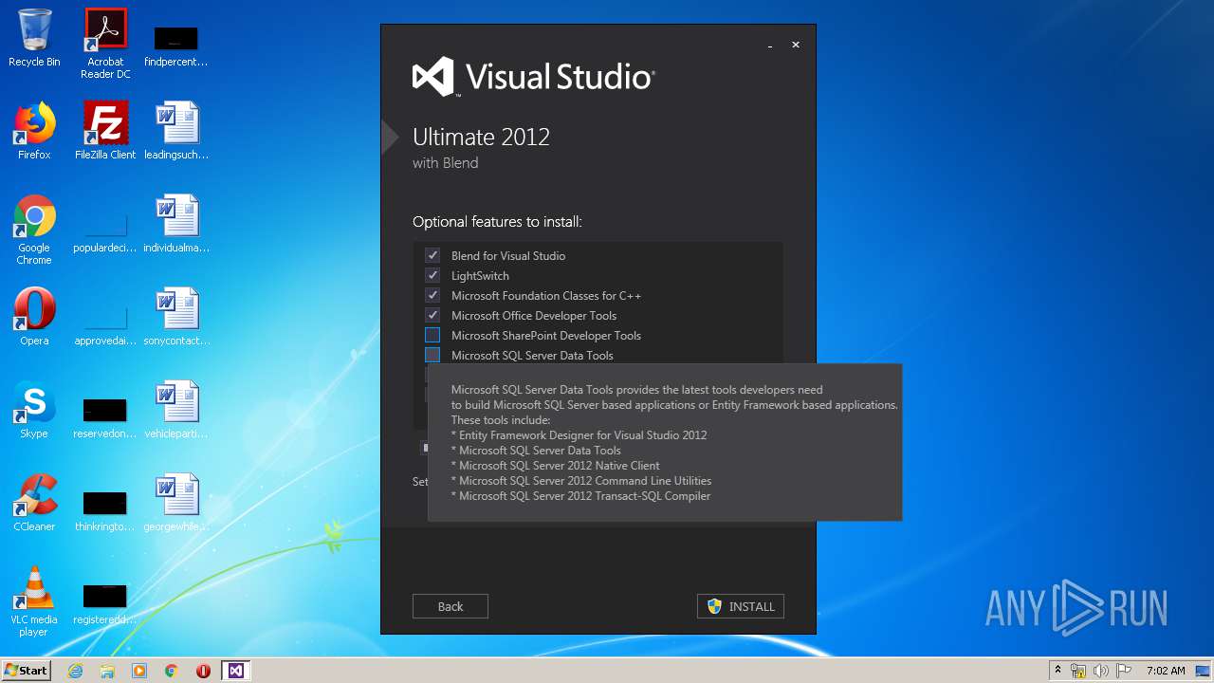Enable Microsoft SharePoint Developer Tools checkbox
The height and width of the screenshot is (683, 1214).
point(432,336)
